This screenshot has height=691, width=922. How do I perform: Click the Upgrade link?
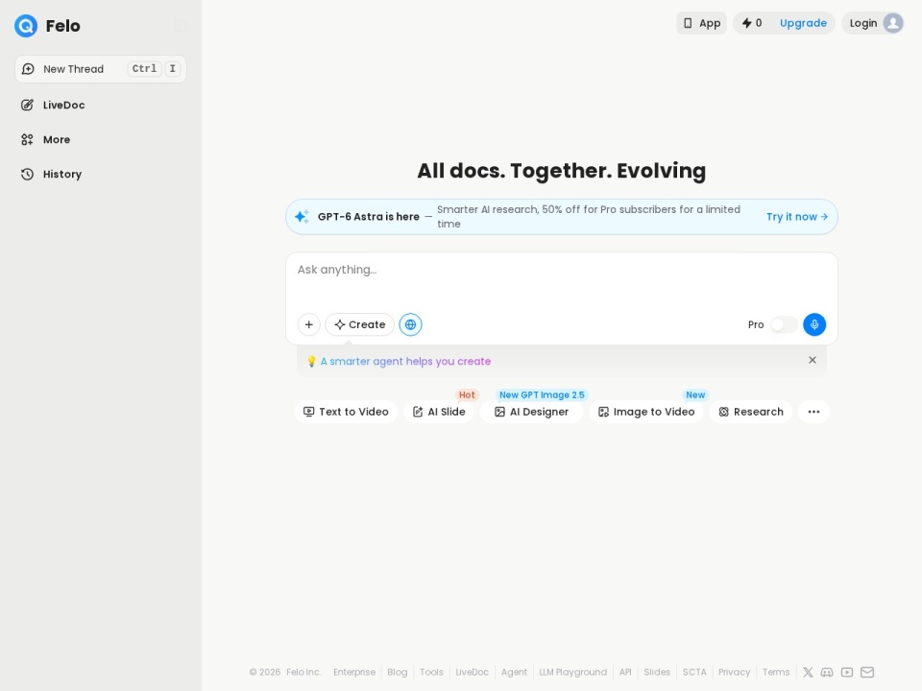coord(803,23)
